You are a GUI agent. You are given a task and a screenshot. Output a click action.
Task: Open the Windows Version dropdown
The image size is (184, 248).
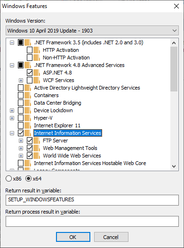coord(92,31)
